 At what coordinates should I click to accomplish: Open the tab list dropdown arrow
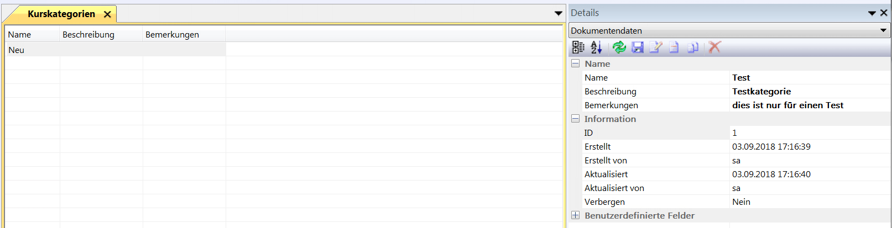click(x=559, y=13)
